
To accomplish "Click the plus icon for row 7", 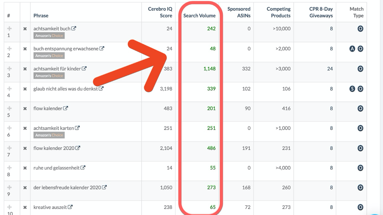I will tap(9, 148).
